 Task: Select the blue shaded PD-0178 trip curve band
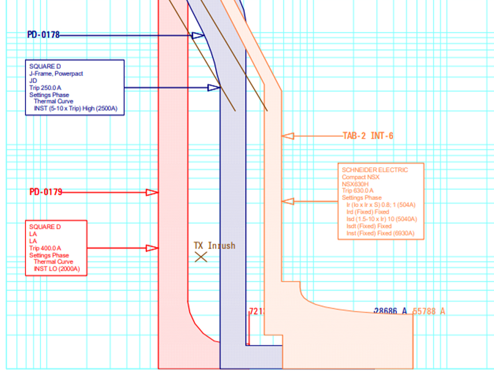click(233, 193)
